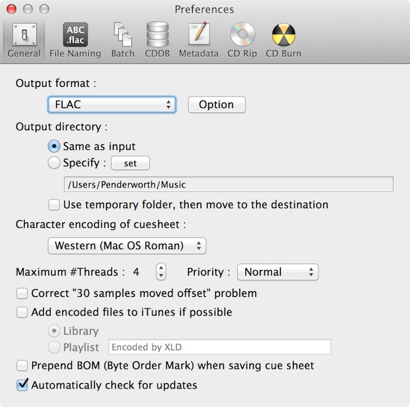Click the Encoded by XLD playlist field
The height and width of the screenshot is (407, 410).
pos(219,347)
